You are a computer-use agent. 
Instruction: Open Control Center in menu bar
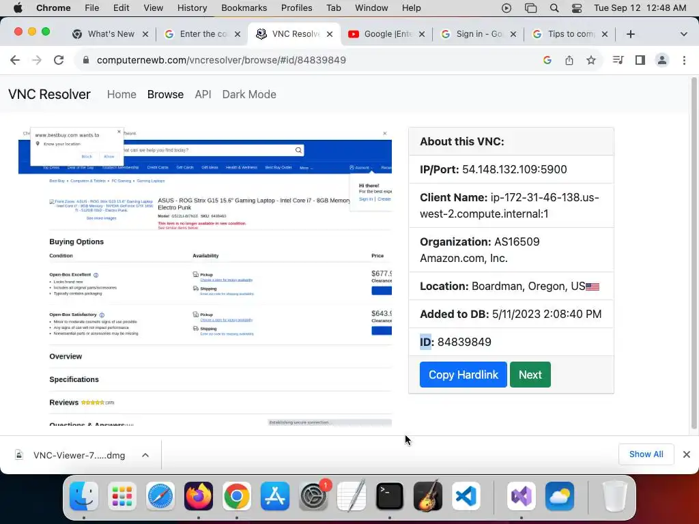point(576,8)
